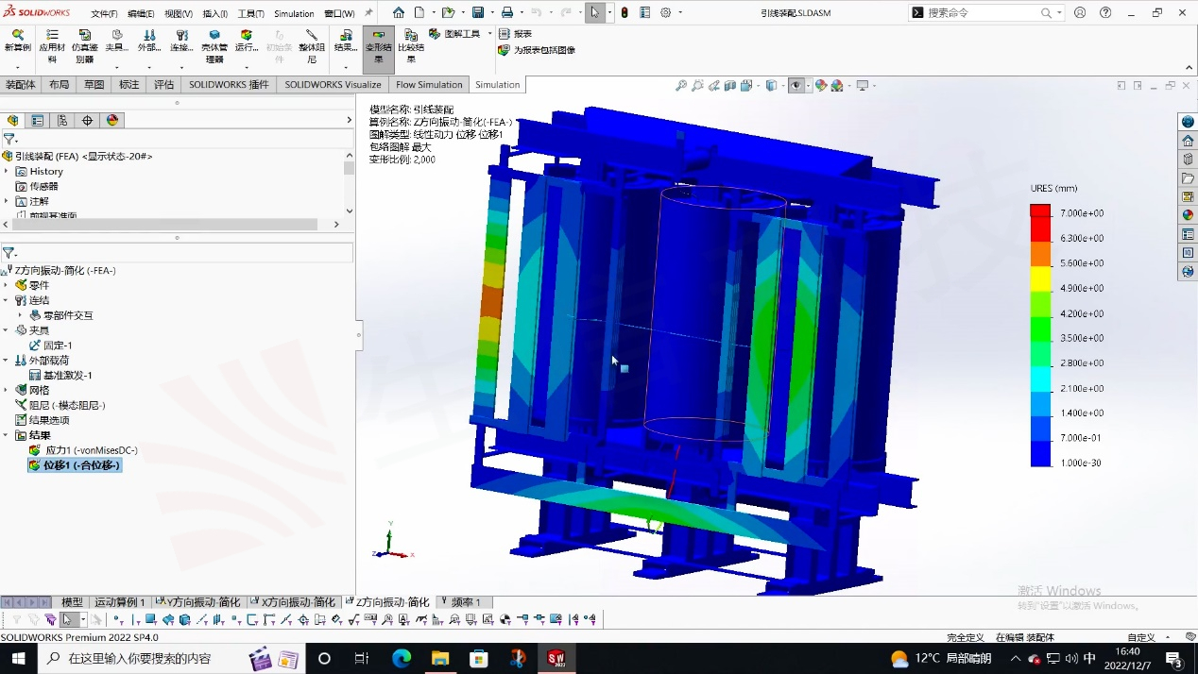
Task: Toggle the 变形结果 (Deformed Result) button
Action: [378, 47]
